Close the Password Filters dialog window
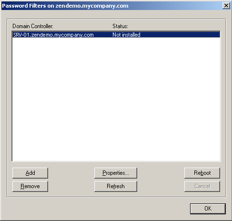The image size is (232, 221). [226, 6]
